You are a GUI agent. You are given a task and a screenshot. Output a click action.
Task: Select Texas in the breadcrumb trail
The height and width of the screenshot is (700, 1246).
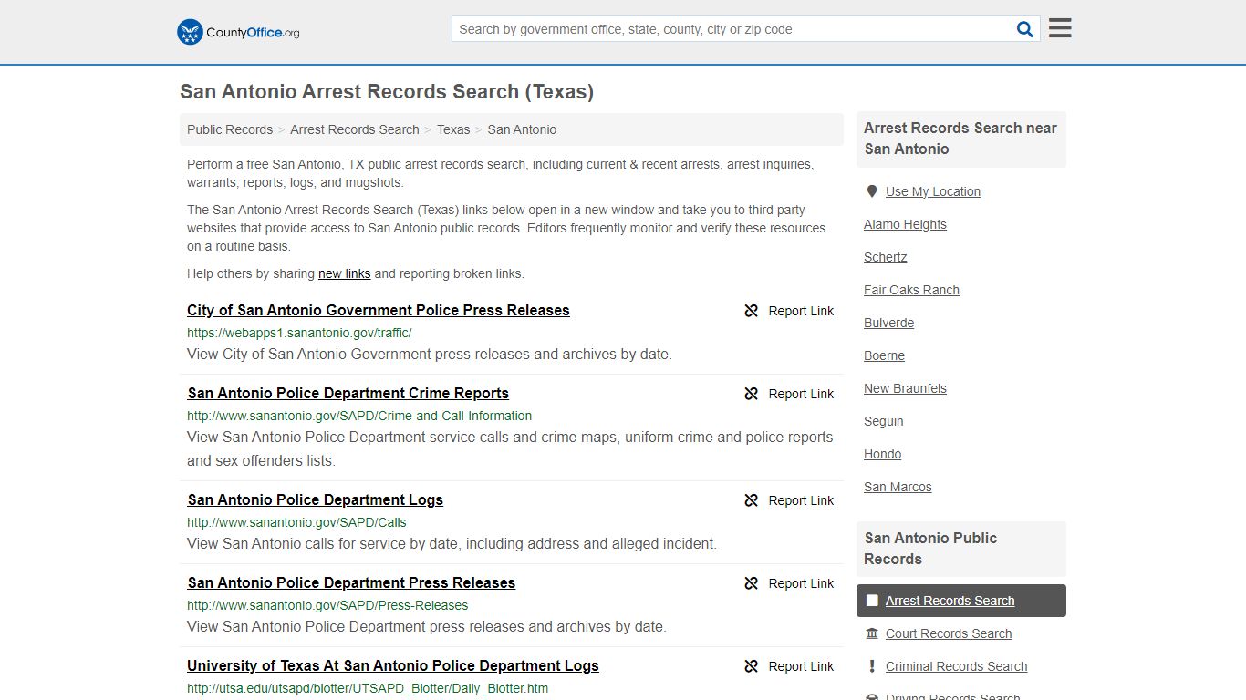453,129
